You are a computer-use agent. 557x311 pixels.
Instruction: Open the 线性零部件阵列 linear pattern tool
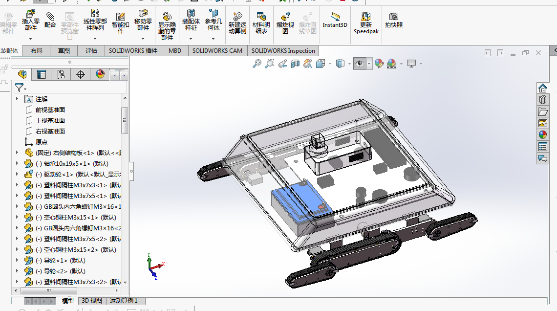click(95, 20)
